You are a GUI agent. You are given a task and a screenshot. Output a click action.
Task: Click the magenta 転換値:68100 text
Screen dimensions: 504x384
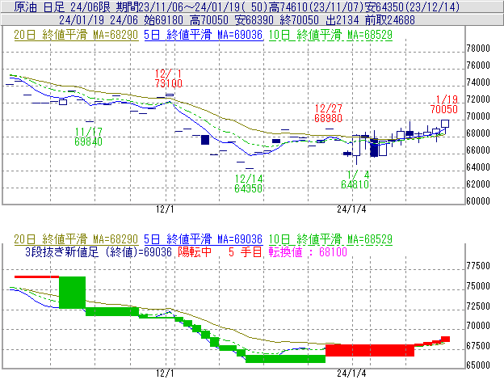[x=308, y=251]
